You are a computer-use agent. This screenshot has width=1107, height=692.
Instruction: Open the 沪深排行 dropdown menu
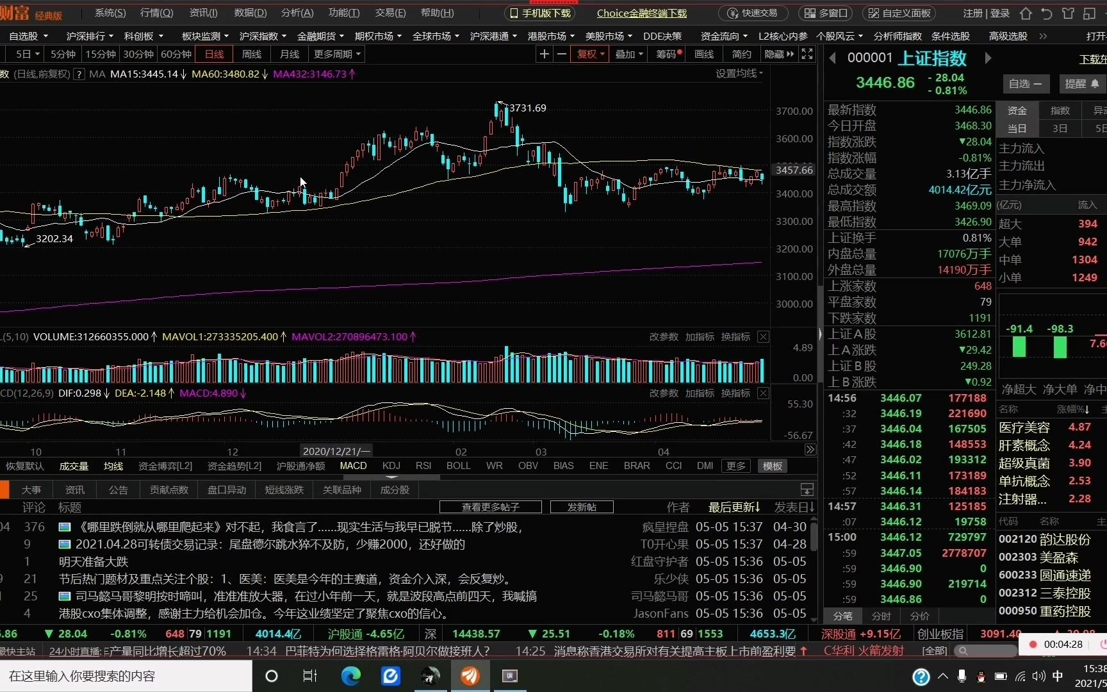[x=90, y=37]
